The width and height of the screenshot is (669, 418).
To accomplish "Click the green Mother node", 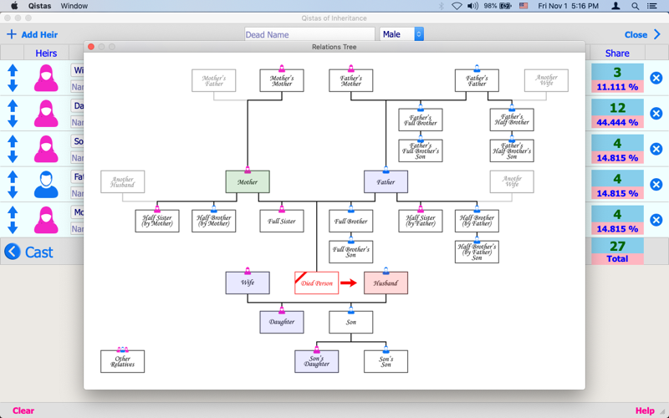I will 248,181.
